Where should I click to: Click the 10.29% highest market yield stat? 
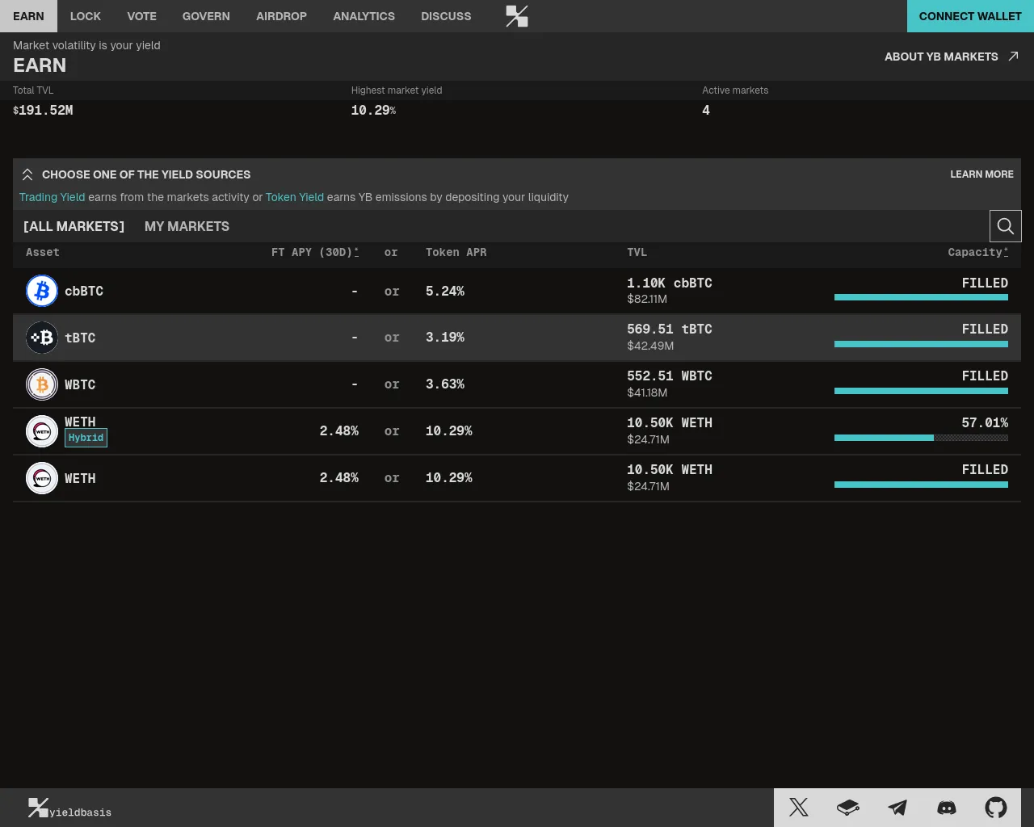[x=373, y=110]
